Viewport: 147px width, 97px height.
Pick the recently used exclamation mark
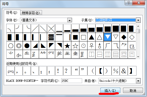[x=59, y=71]
